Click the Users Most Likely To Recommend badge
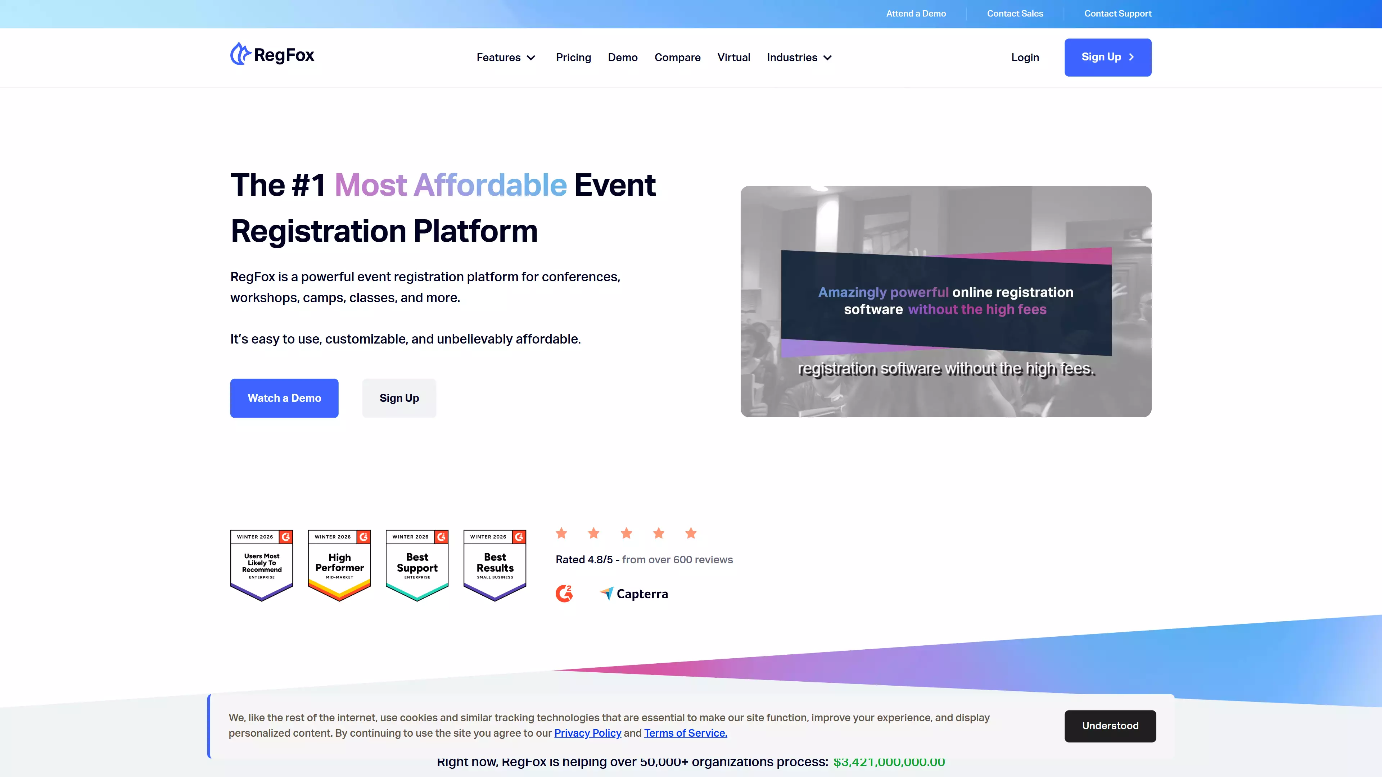Screen dimensions: 1382x777 [x=262, y=565]
